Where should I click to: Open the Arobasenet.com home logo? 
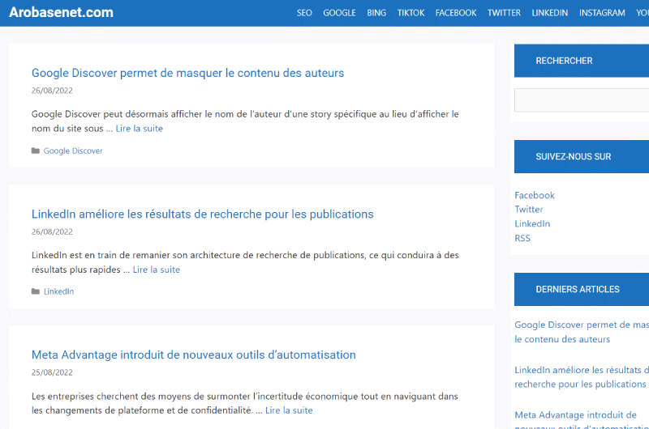click(x=61, y=12)
